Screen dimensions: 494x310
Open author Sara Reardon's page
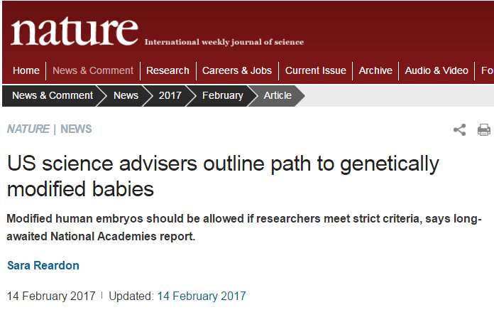(43, 265)
